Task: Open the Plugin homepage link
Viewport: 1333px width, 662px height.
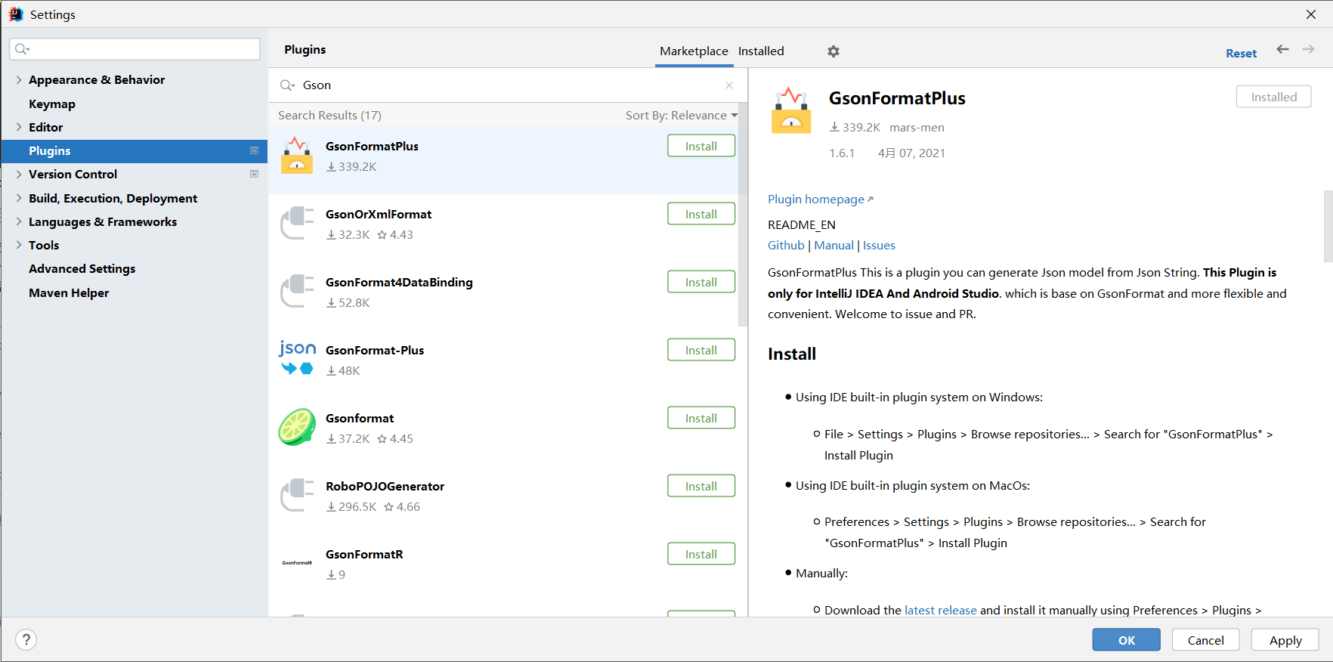Action: click(820, 200)
